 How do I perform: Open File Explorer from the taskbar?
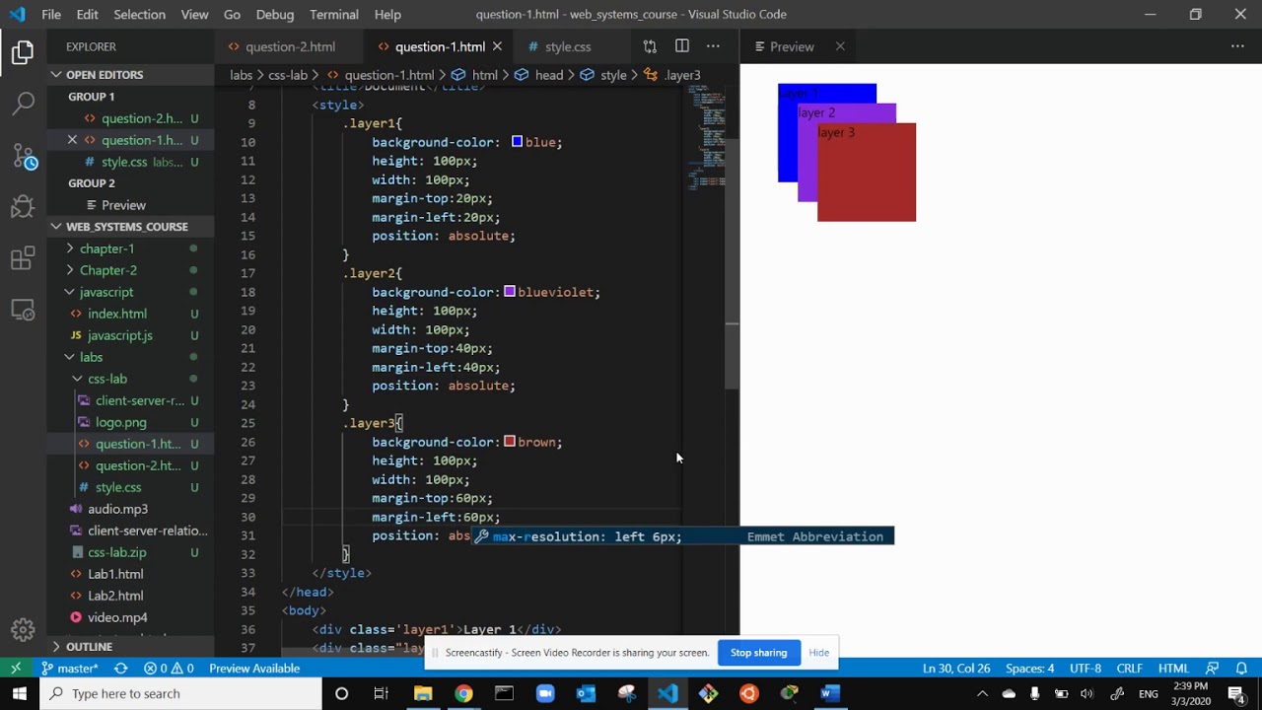tap(423, 693)
